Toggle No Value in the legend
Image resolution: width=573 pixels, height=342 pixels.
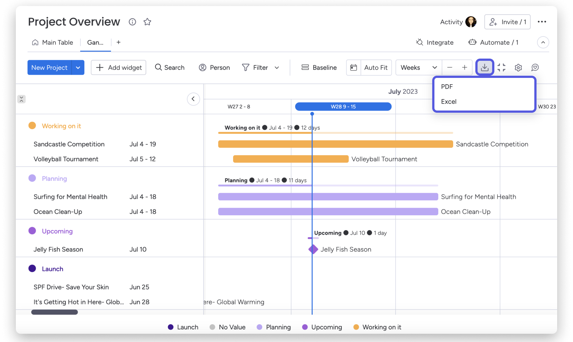(227, 327)
